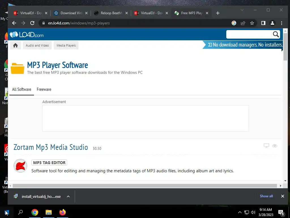The width and height of the screenshot is (290, 218).
Task: Click scrollbar down arrow
Action: point(285,181)
